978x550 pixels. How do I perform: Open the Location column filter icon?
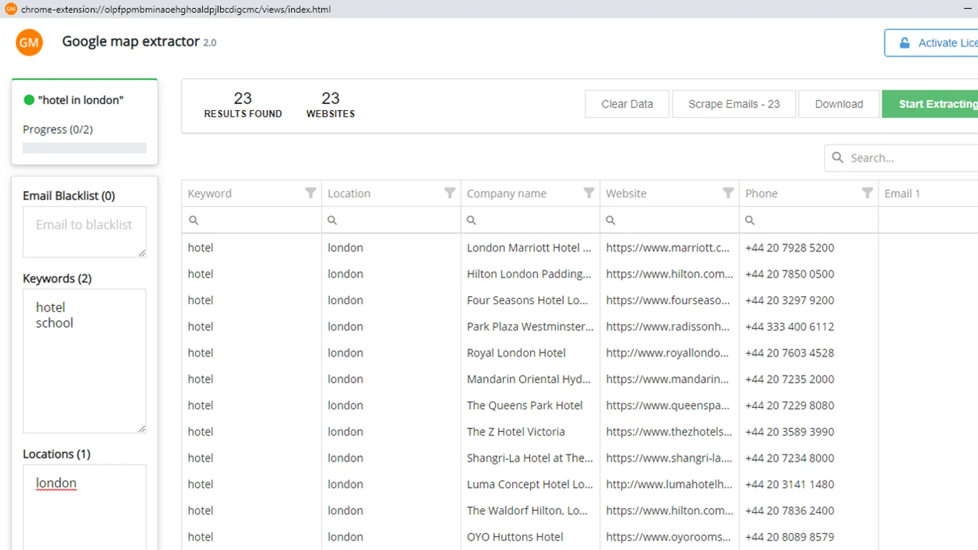(x=450, y=193)
